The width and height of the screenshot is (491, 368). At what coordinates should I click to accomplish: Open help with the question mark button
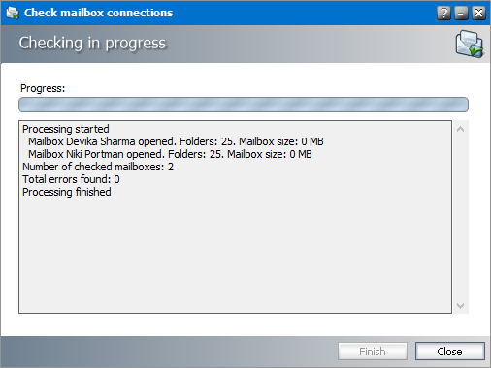[443, 14]
